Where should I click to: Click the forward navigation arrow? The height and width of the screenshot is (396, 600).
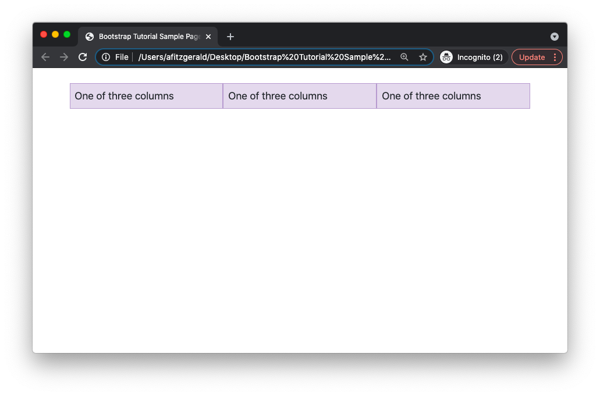[63, 57]
